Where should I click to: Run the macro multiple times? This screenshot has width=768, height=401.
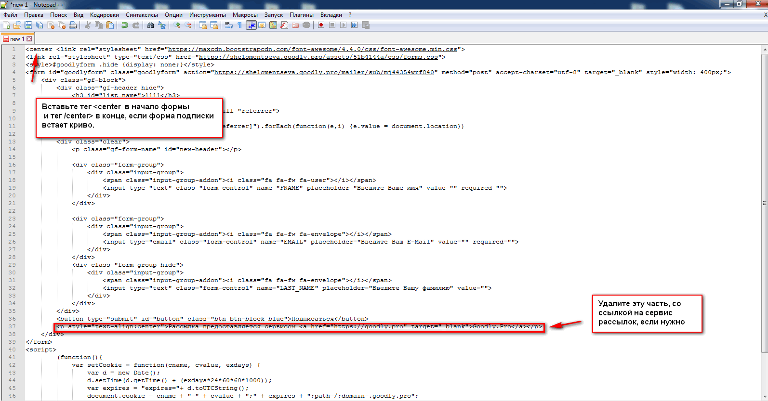pos(355,25)
